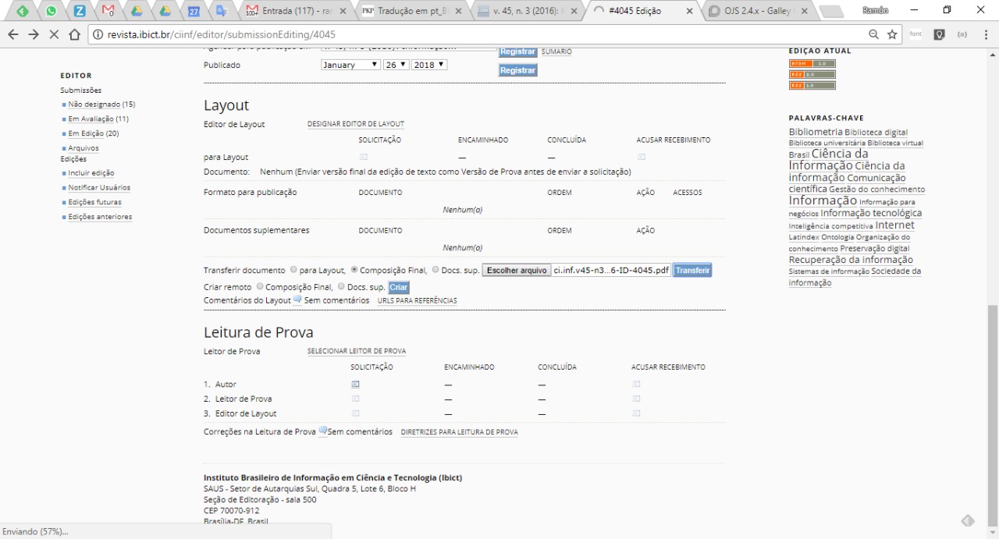Select the #4045 Edição tab
The width and height of the screenshot is (999, 539).
[x=642, y=11]
